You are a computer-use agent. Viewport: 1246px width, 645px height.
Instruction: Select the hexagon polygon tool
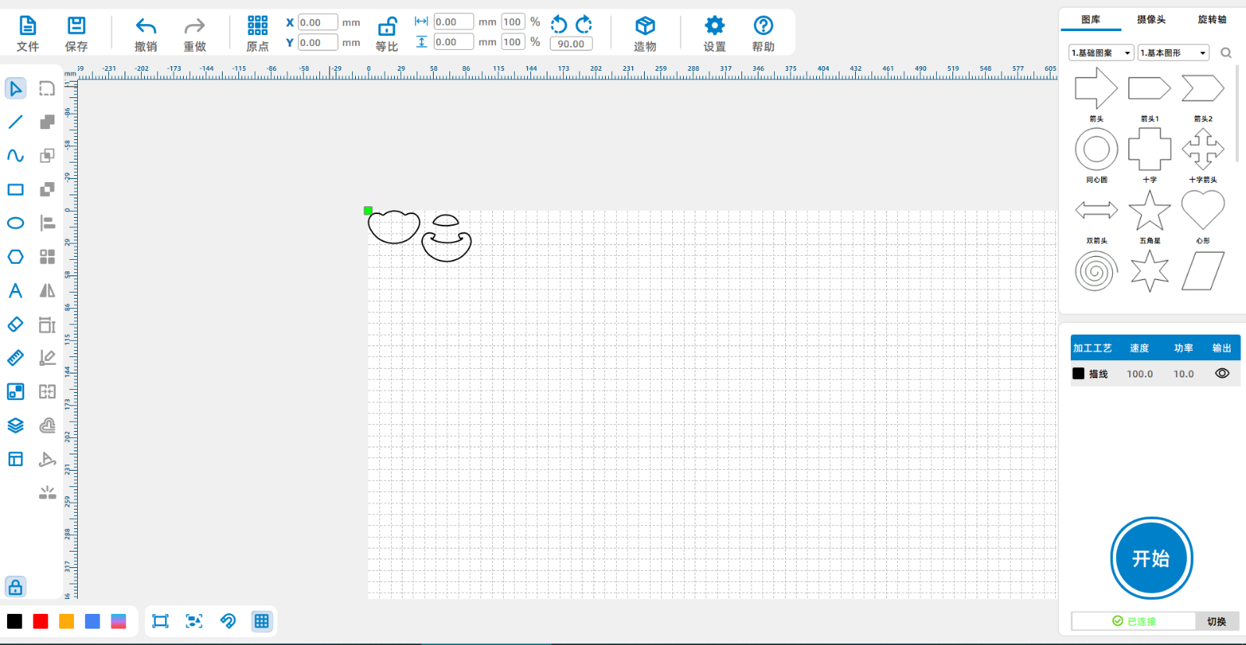click(x=16, y=257)
